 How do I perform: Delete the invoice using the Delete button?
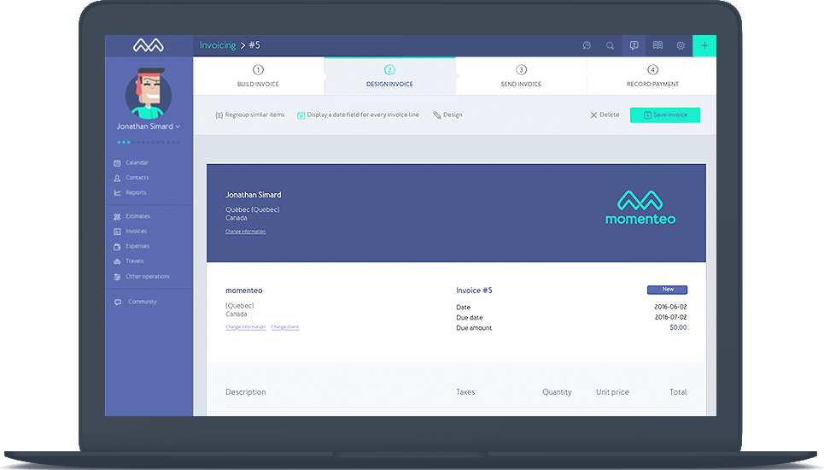pyautogui.click(x=605, y=115)
